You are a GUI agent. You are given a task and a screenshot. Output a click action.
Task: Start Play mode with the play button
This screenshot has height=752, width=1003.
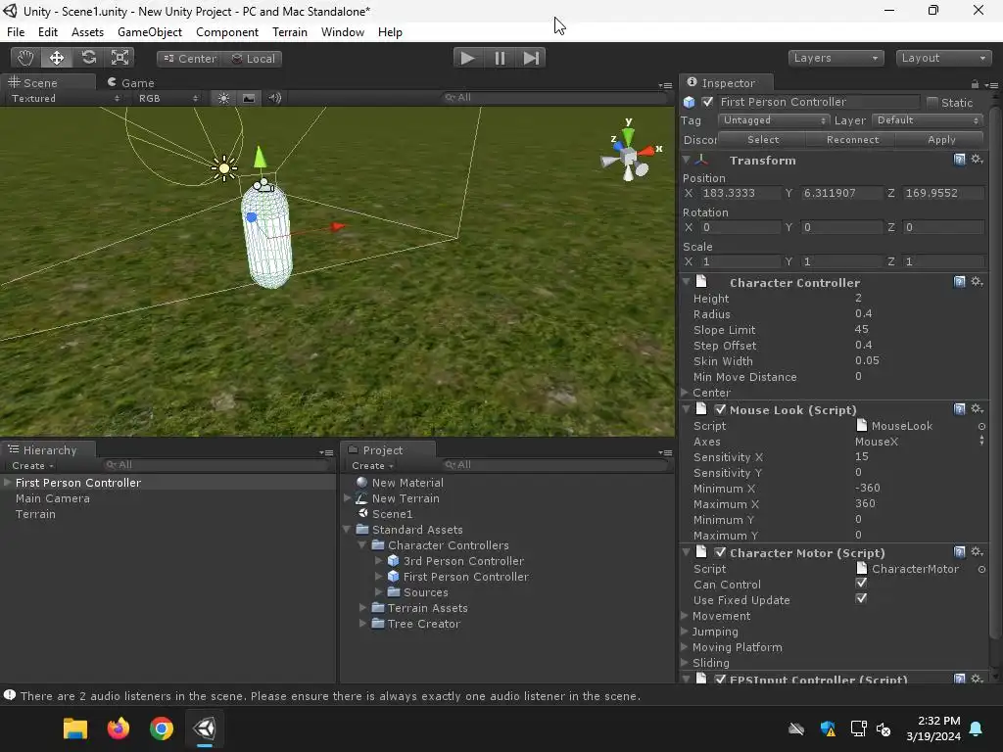point(467,58)
